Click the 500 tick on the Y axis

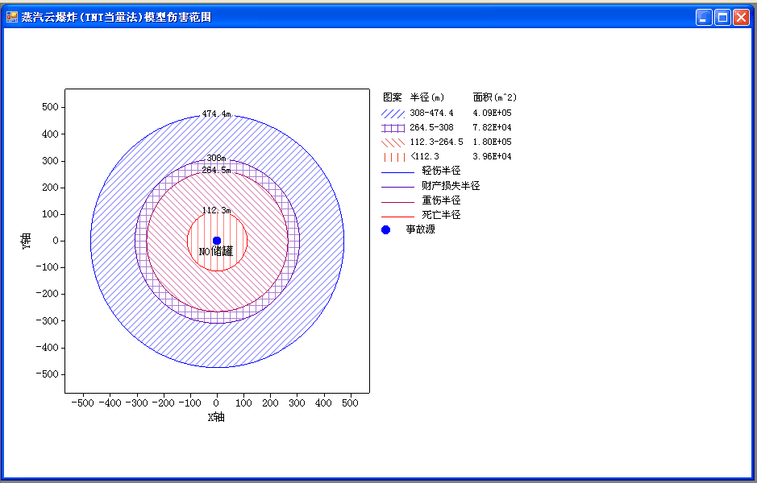coord(50,107)
